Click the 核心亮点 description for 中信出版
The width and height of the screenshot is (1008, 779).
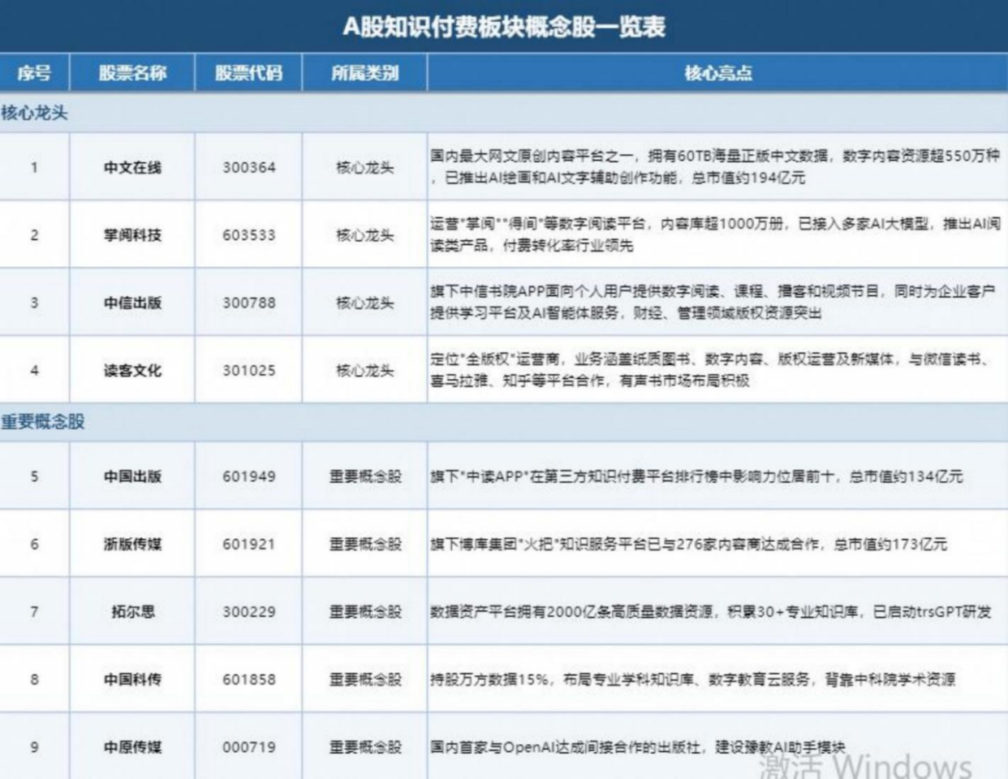[713, 302]
